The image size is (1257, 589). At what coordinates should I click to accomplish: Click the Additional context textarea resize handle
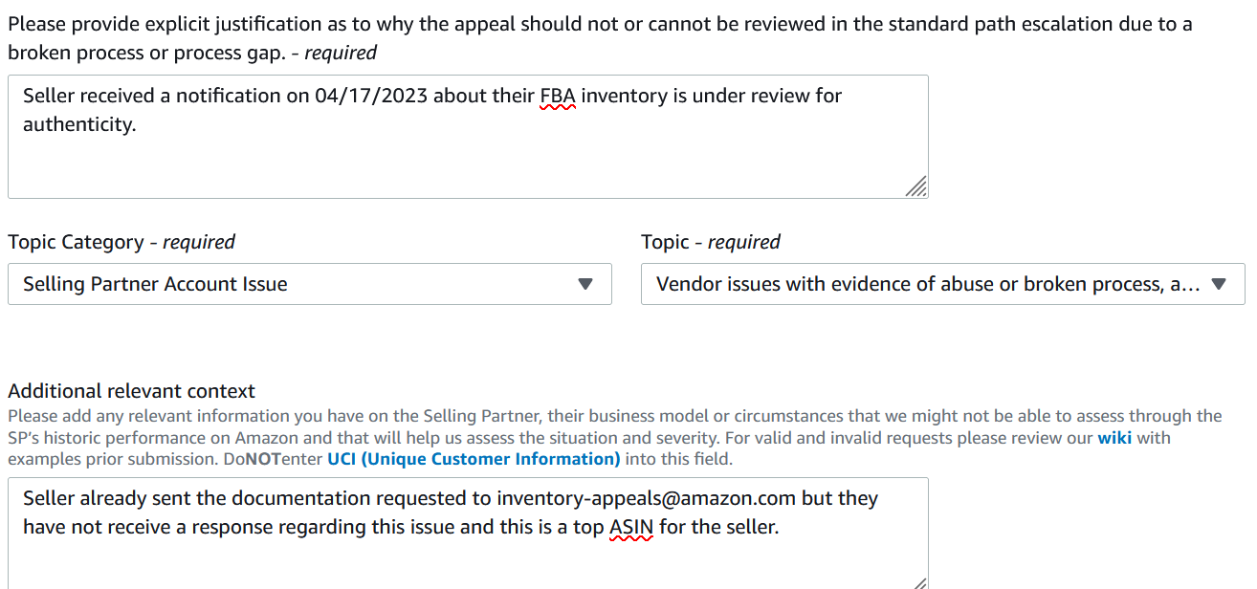pos(916,582)
